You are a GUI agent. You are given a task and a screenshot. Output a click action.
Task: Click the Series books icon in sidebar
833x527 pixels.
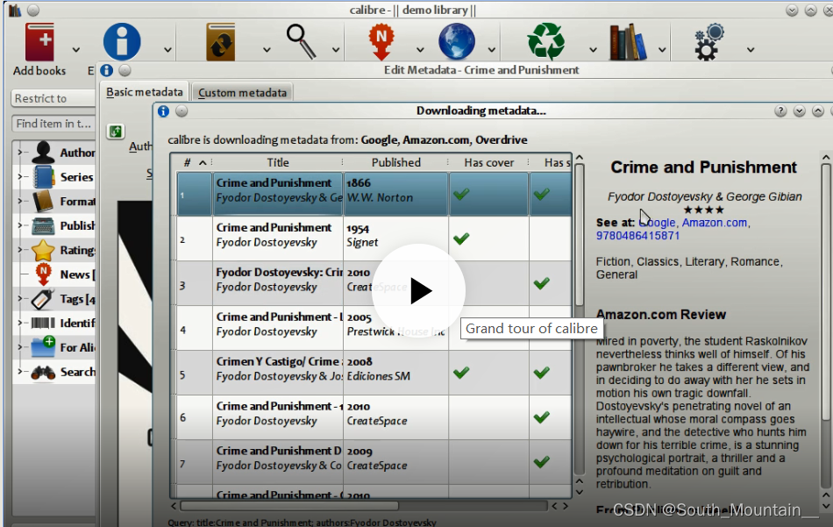pyautogui.click(x=43, y=177)
